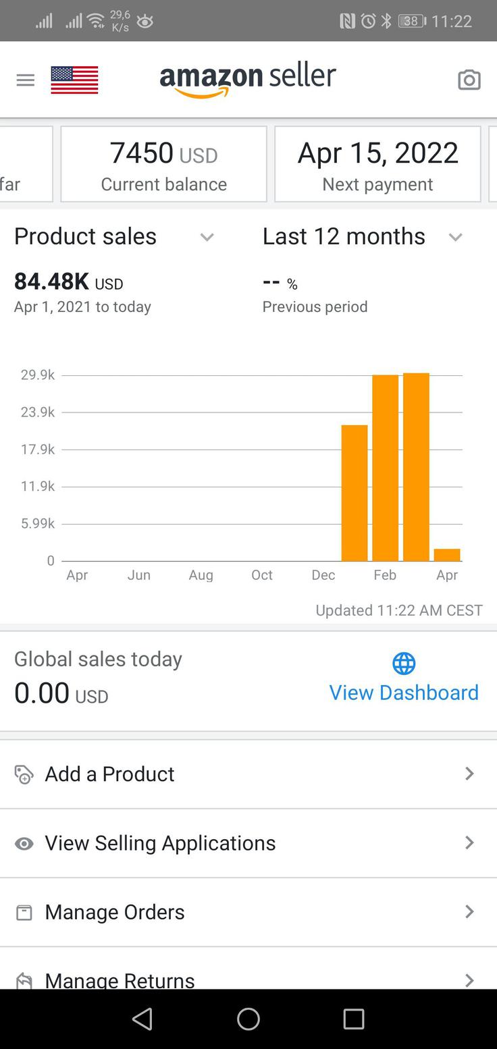This screenshot has height=1049, width=497.
Task: Tap Android back navigation button
Action: pyautogui.click(x=142, y=1019)
